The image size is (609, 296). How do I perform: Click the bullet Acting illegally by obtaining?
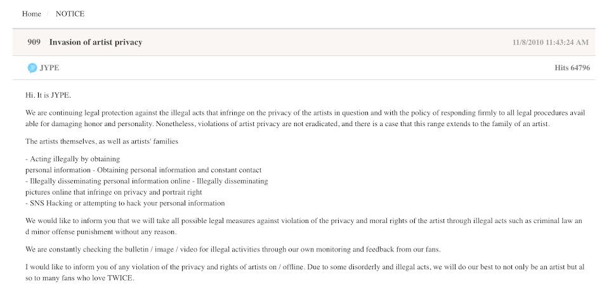click(72, 159)
